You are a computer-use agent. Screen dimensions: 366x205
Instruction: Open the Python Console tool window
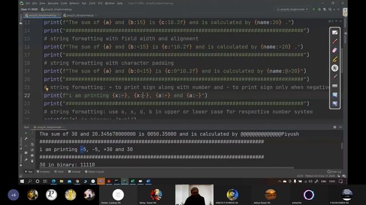[94, 171]
